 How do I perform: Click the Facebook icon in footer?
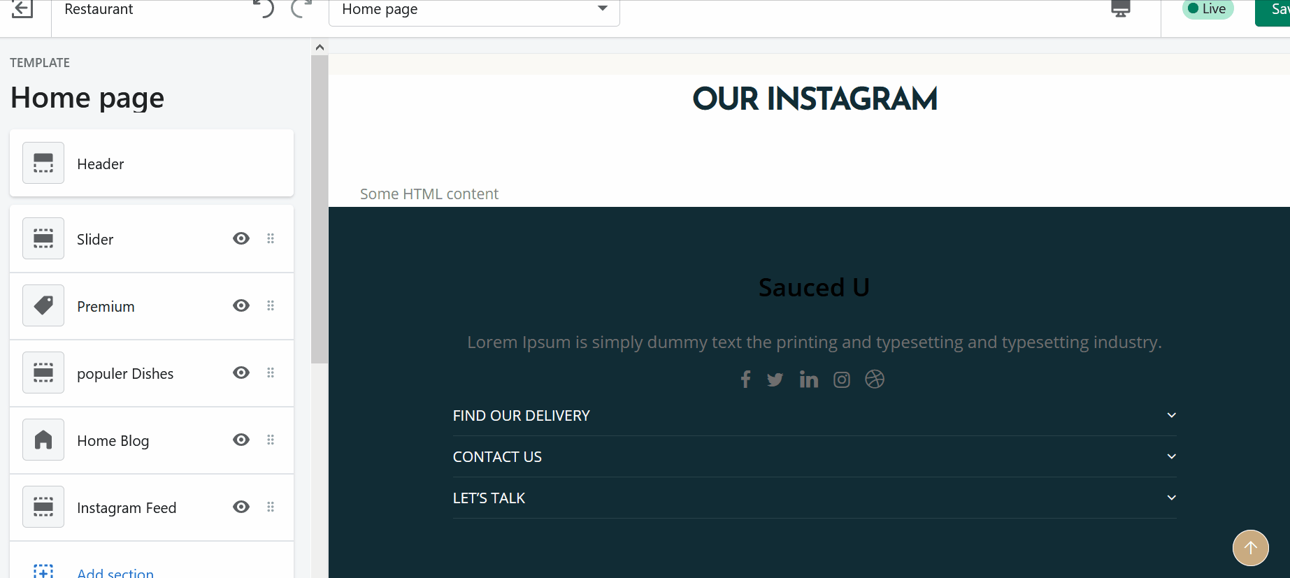(x=745, y=380)
